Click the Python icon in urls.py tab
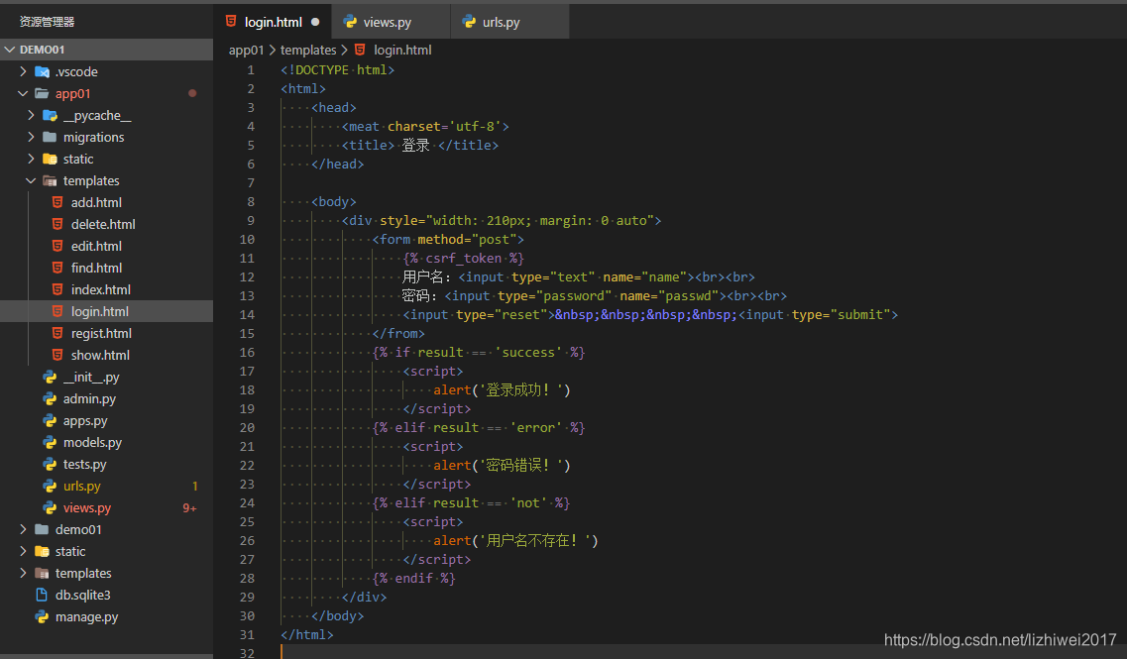The height and width of the screenshot is (659, 1127). [470, 22]
